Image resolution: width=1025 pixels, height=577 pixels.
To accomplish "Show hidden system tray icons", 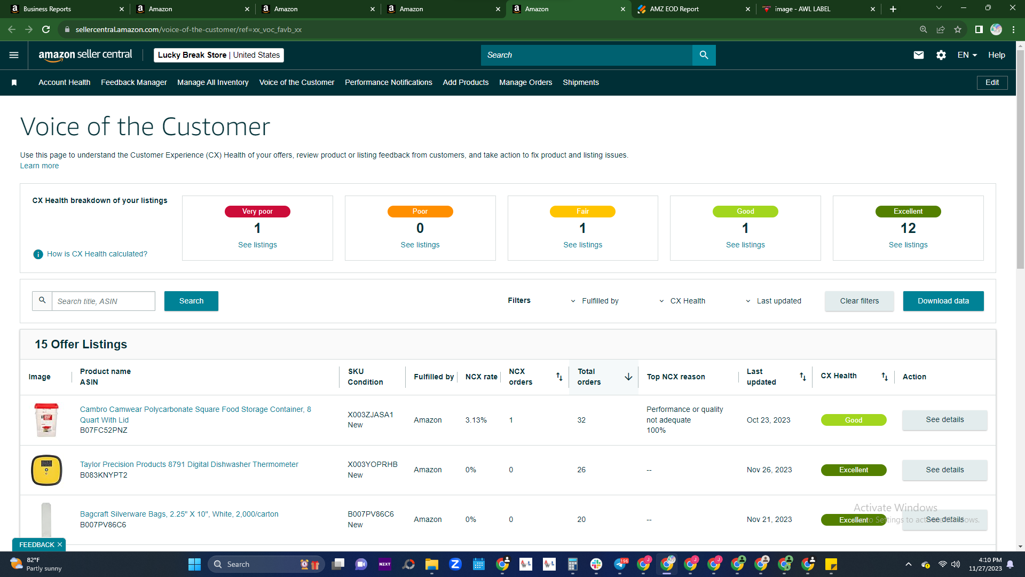I will click(x=908, y=564).
